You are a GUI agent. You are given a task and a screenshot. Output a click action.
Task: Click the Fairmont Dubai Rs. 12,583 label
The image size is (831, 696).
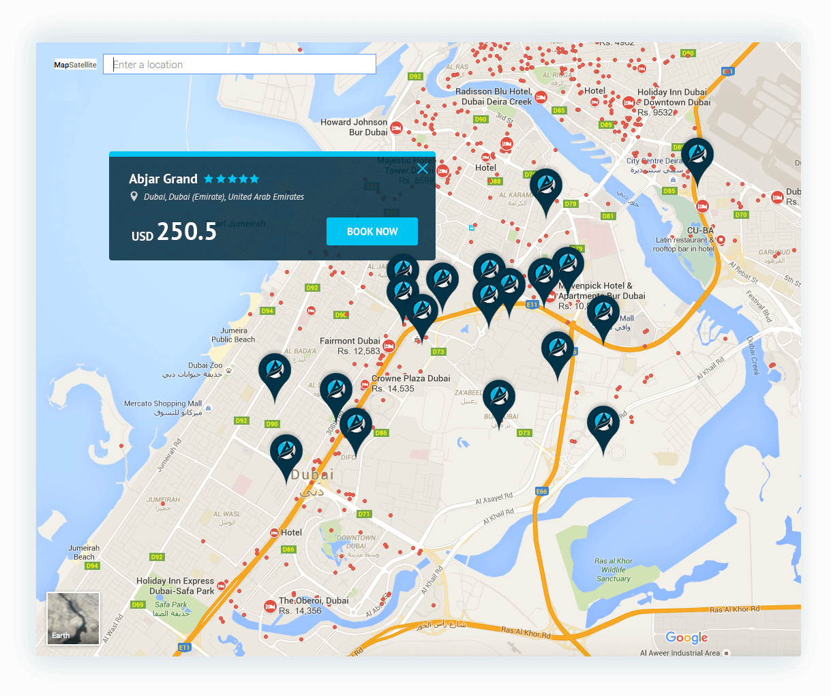tap(350, 346)
